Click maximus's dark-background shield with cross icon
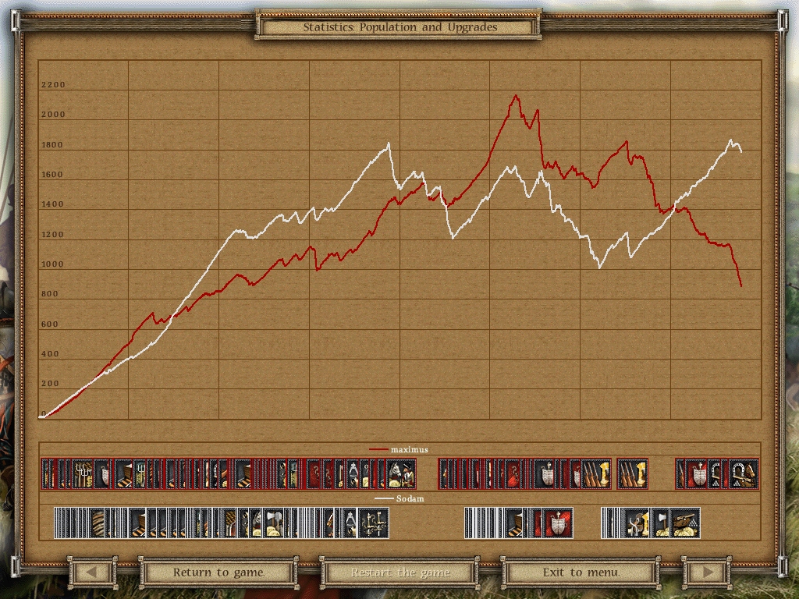The height and width of the screenshot is (599, 799). point(544,473)
